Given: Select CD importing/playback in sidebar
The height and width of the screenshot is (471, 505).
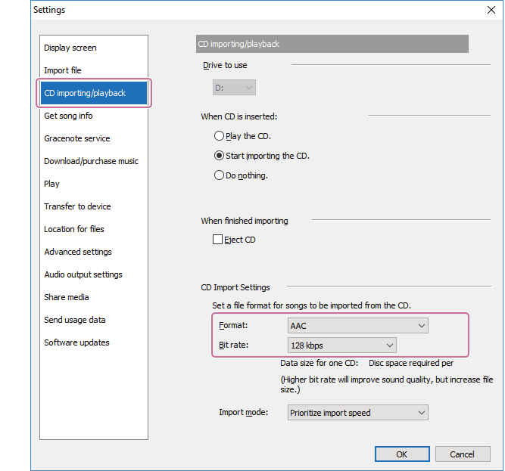Looking at the screenshot, I should (x=85, y=93).
